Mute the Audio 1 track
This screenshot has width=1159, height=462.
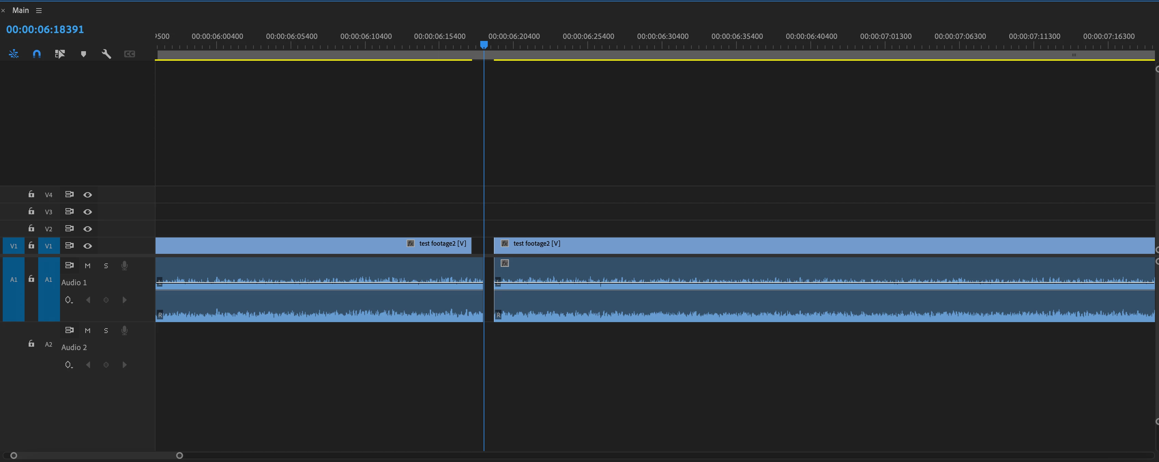[x=88, y=266]
